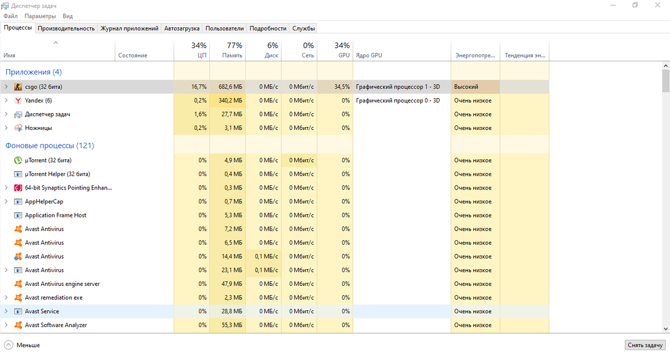The height and width of the screenshot is (355, 670).
Task: Sort by the Ядро GPU column header
Action: click(x=401, y=50)
